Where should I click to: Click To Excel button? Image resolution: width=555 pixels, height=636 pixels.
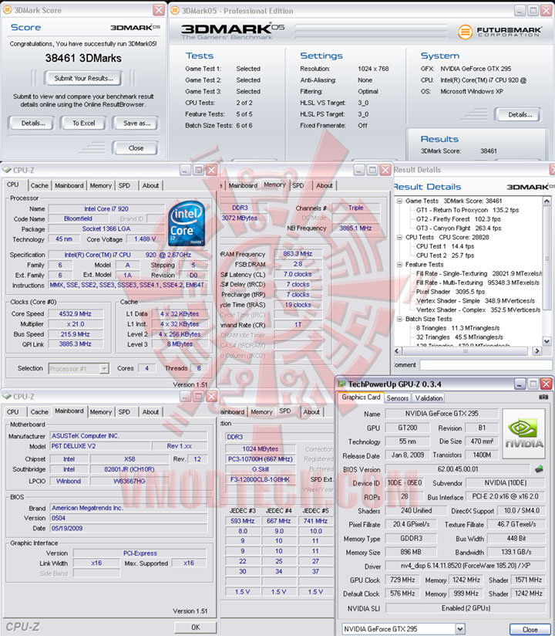(x=83, y=123)
